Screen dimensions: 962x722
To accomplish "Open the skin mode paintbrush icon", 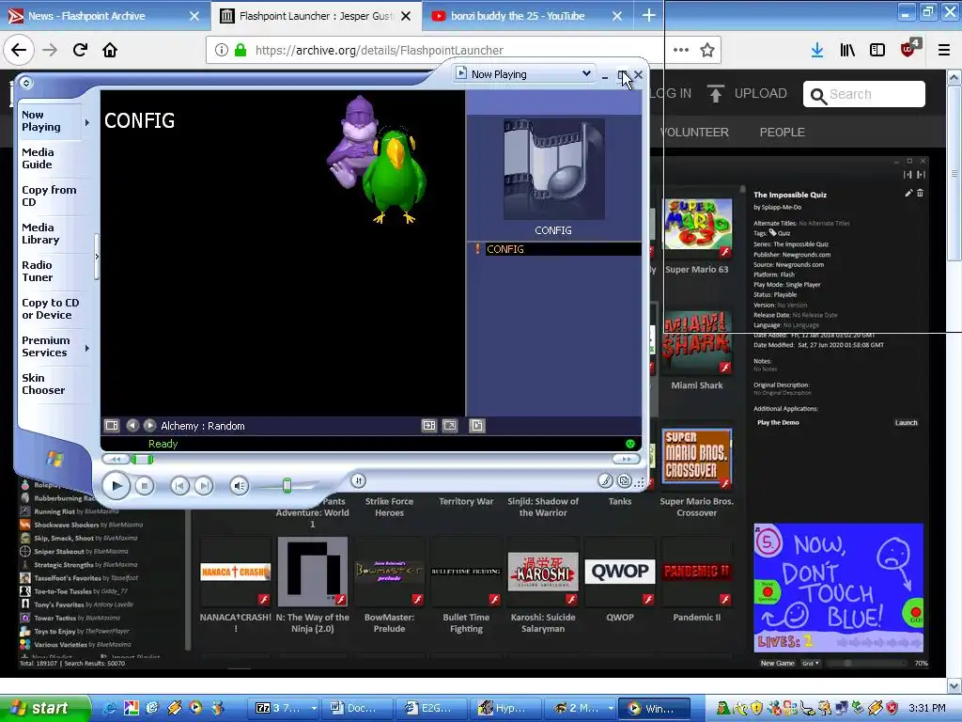I will click(x=606, y=480).
